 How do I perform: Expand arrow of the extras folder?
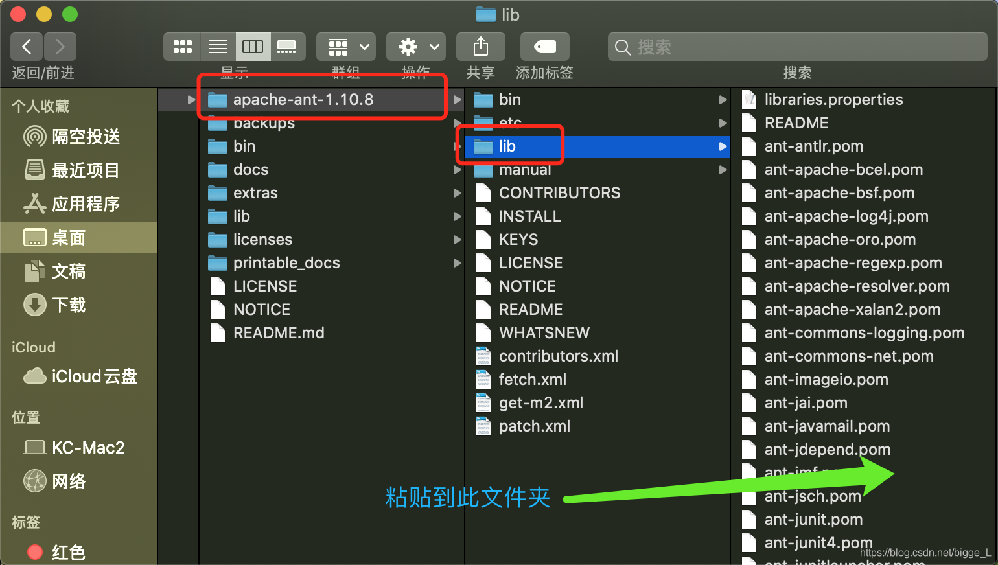[458, 193]
